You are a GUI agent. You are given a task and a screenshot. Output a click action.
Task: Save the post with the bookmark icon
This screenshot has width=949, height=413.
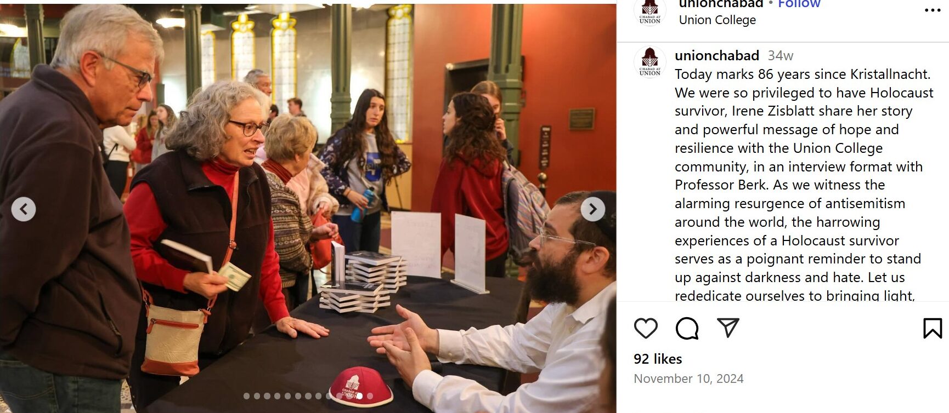[x=932, y=328]
